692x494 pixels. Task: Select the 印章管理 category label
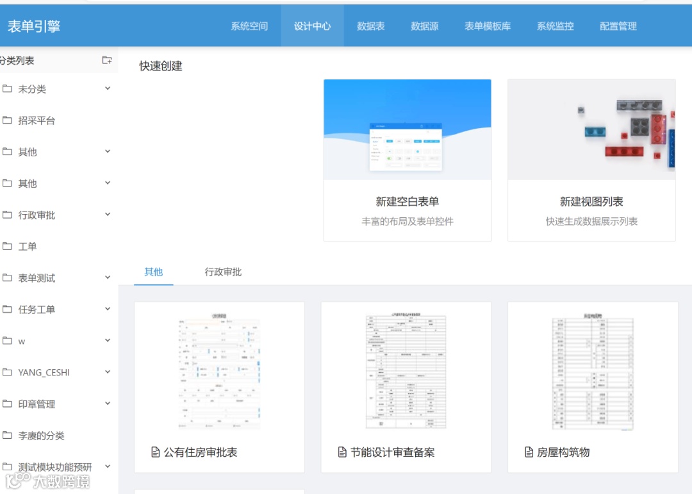pos(37,404)
